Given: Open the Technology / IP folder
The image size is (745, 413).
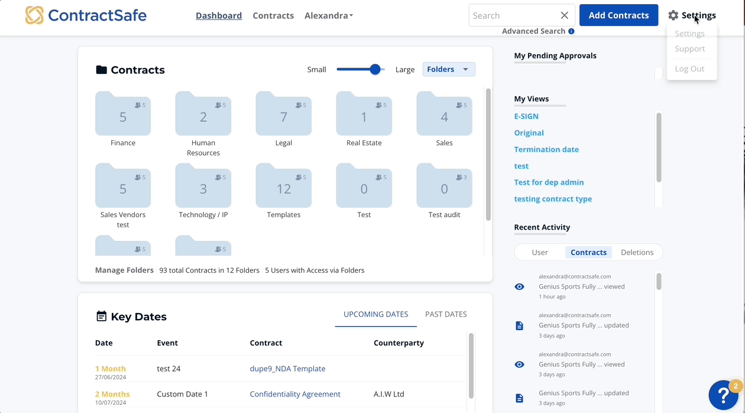Looking at the screenshot, I should pos(203,186).
